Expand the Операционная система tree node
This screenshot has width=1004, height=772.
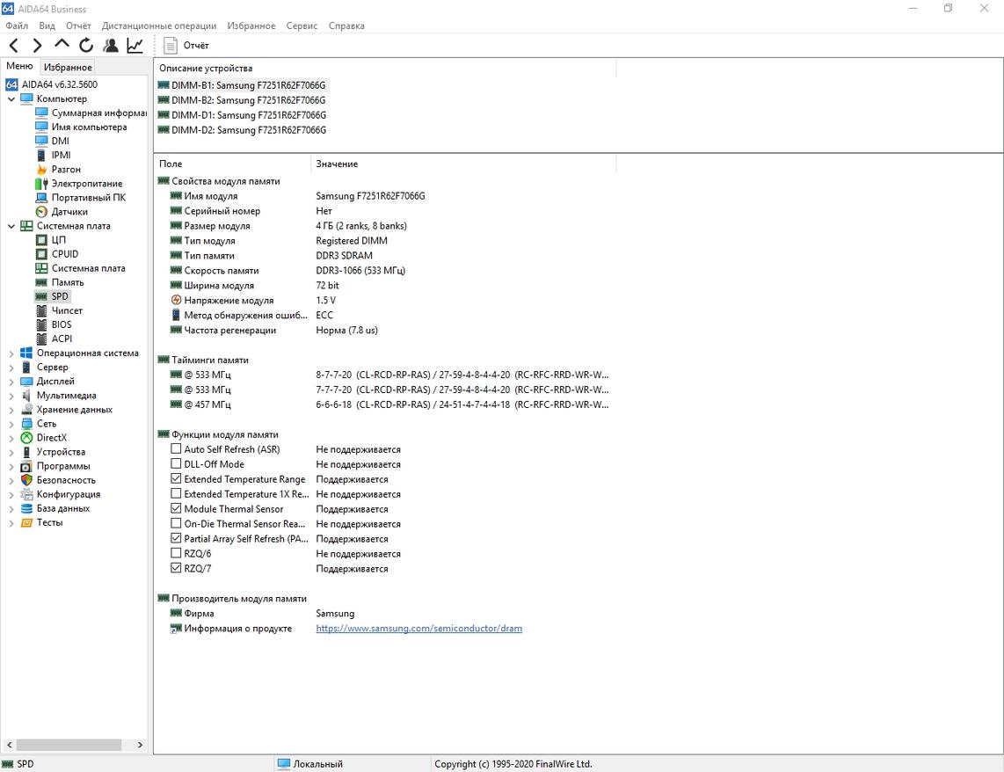(x=11, y=353)
